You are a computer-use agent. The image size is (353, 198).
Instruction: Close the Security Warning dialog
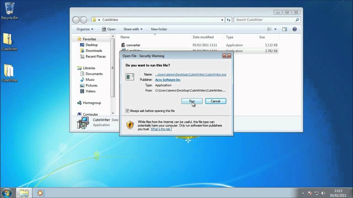point(226,56)
